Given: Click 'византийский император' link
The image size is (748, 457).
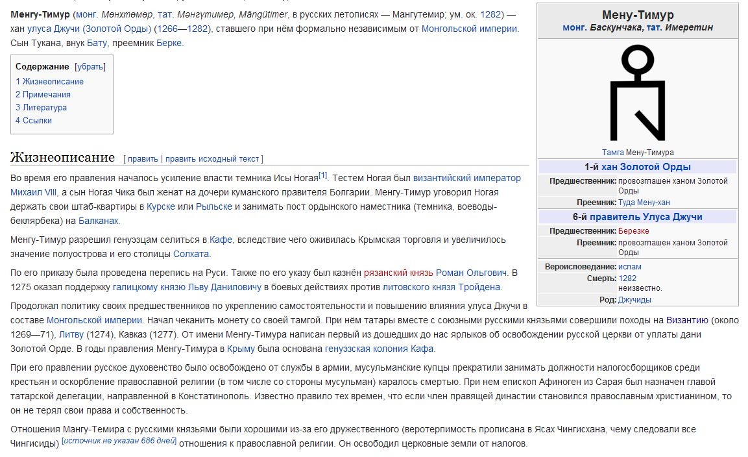Looking at the screenshot, I should click(466, 179).
